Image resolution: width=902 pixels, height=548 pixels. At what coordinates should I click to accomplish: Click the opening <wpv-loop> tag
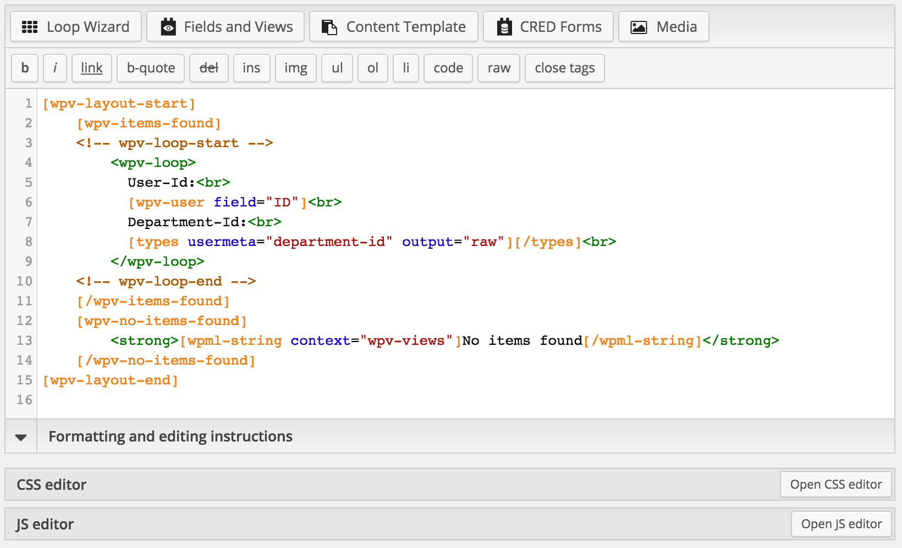point(153,163)
